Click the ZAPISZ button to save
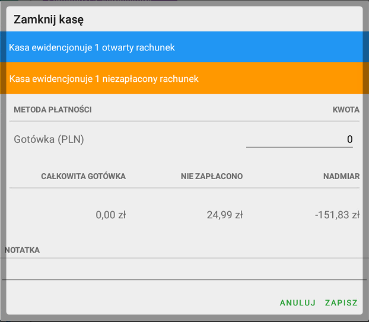Screen dimensions: 369x322 [x=341, y=302]
